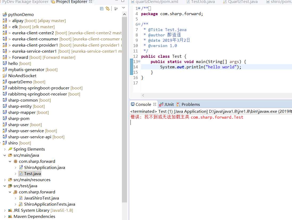Expand the alipay project
Image resolution: width=292 pixels, height=220 pixels.
10,21
